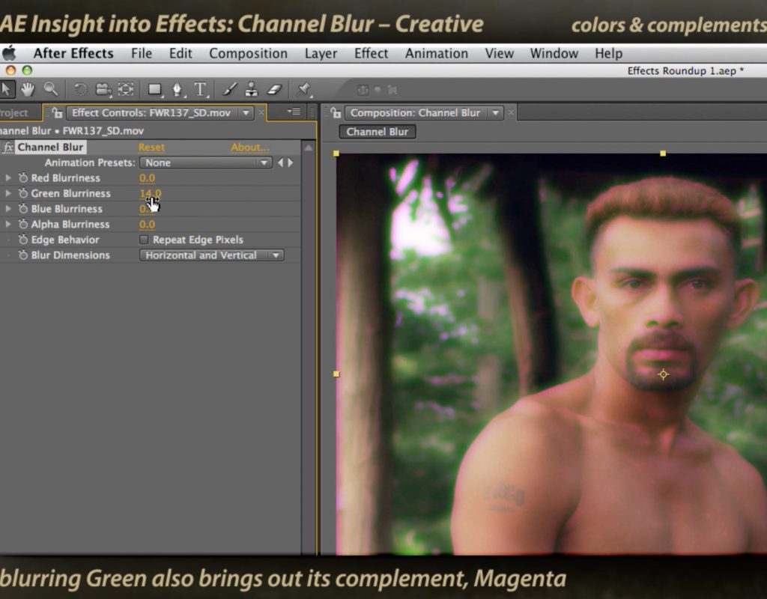Click the top-left layer corner handle

click(x=336, y=153)
